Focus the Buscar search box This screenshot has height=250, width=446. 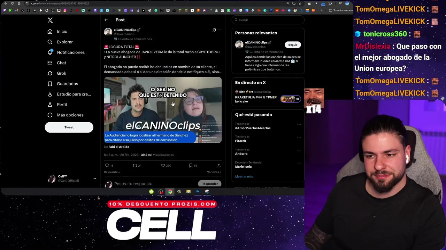pos(268,20)
